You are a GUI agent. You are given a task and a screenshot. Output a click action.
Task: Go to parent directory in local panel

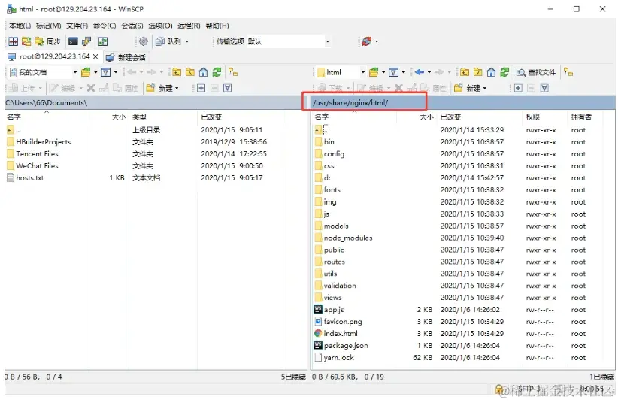click(x=177, y=73)
